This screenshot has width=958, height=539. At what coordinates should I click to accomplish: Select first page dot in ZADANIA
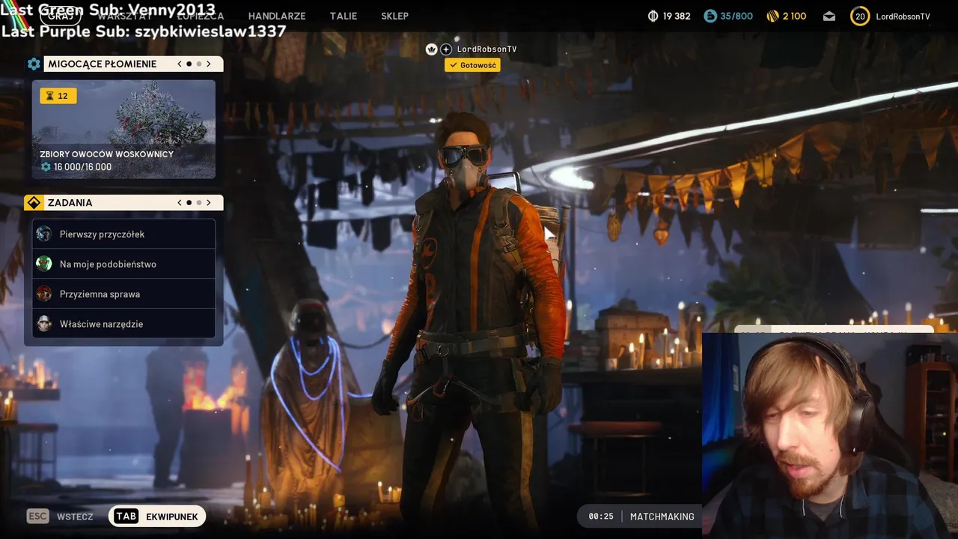[189, 203]
